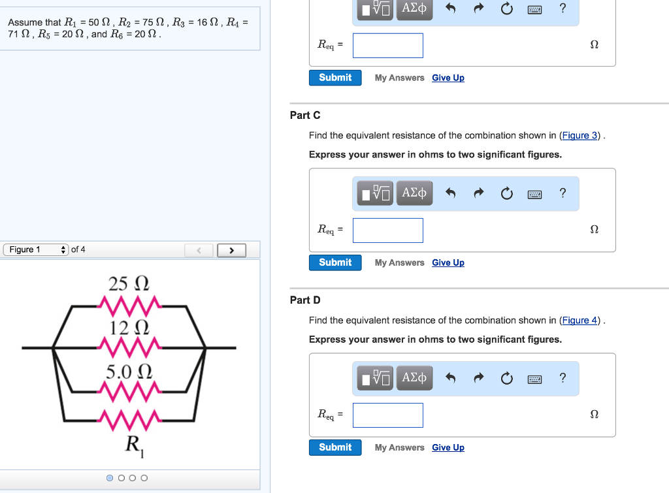669x493 pixels.
Task: Open the Figure 3 link in Part C
Action: [x=579, y=135]
